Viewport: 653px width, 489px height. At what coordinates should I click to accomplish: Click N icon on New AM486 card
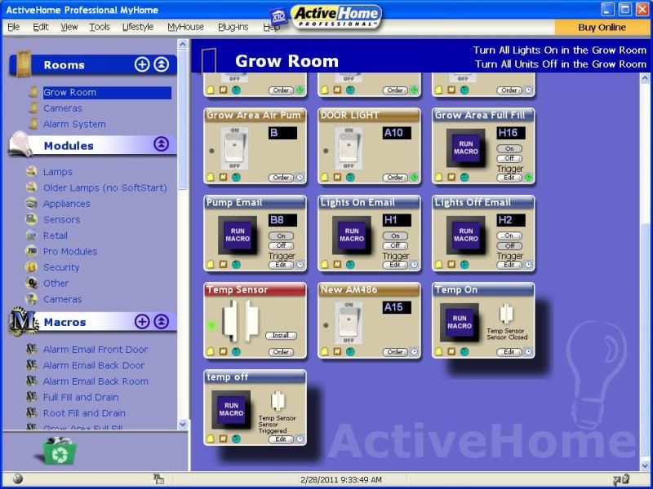337,352
